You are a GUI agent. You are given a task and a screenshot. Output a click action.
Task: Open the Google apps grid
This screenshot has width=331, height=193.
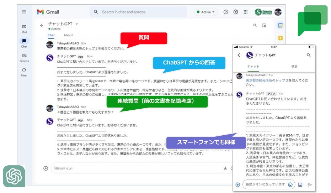coord(246,12)
